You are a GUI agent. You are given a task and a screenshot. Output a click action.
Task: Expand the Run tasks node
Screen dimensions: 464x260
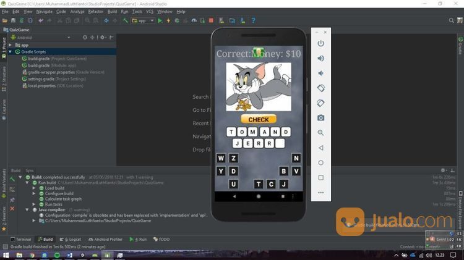[34, 204]
